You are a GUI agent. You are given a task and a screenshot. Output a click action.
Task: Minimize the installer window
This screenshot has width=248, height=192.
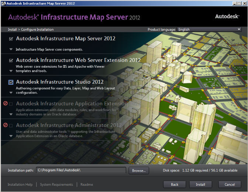pos(235,3)
